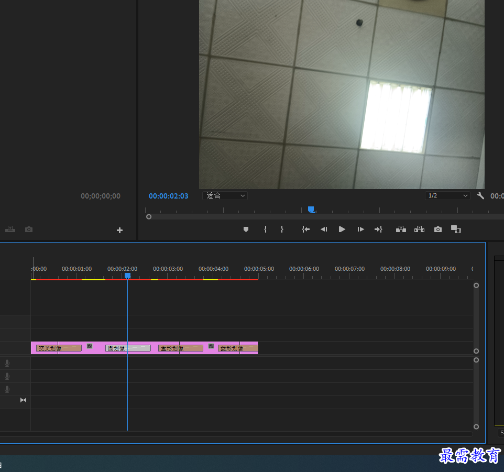Screen dimensions: 504x472
Task: Open the 1/2 playback resolution dropdown
Action: 447,196
